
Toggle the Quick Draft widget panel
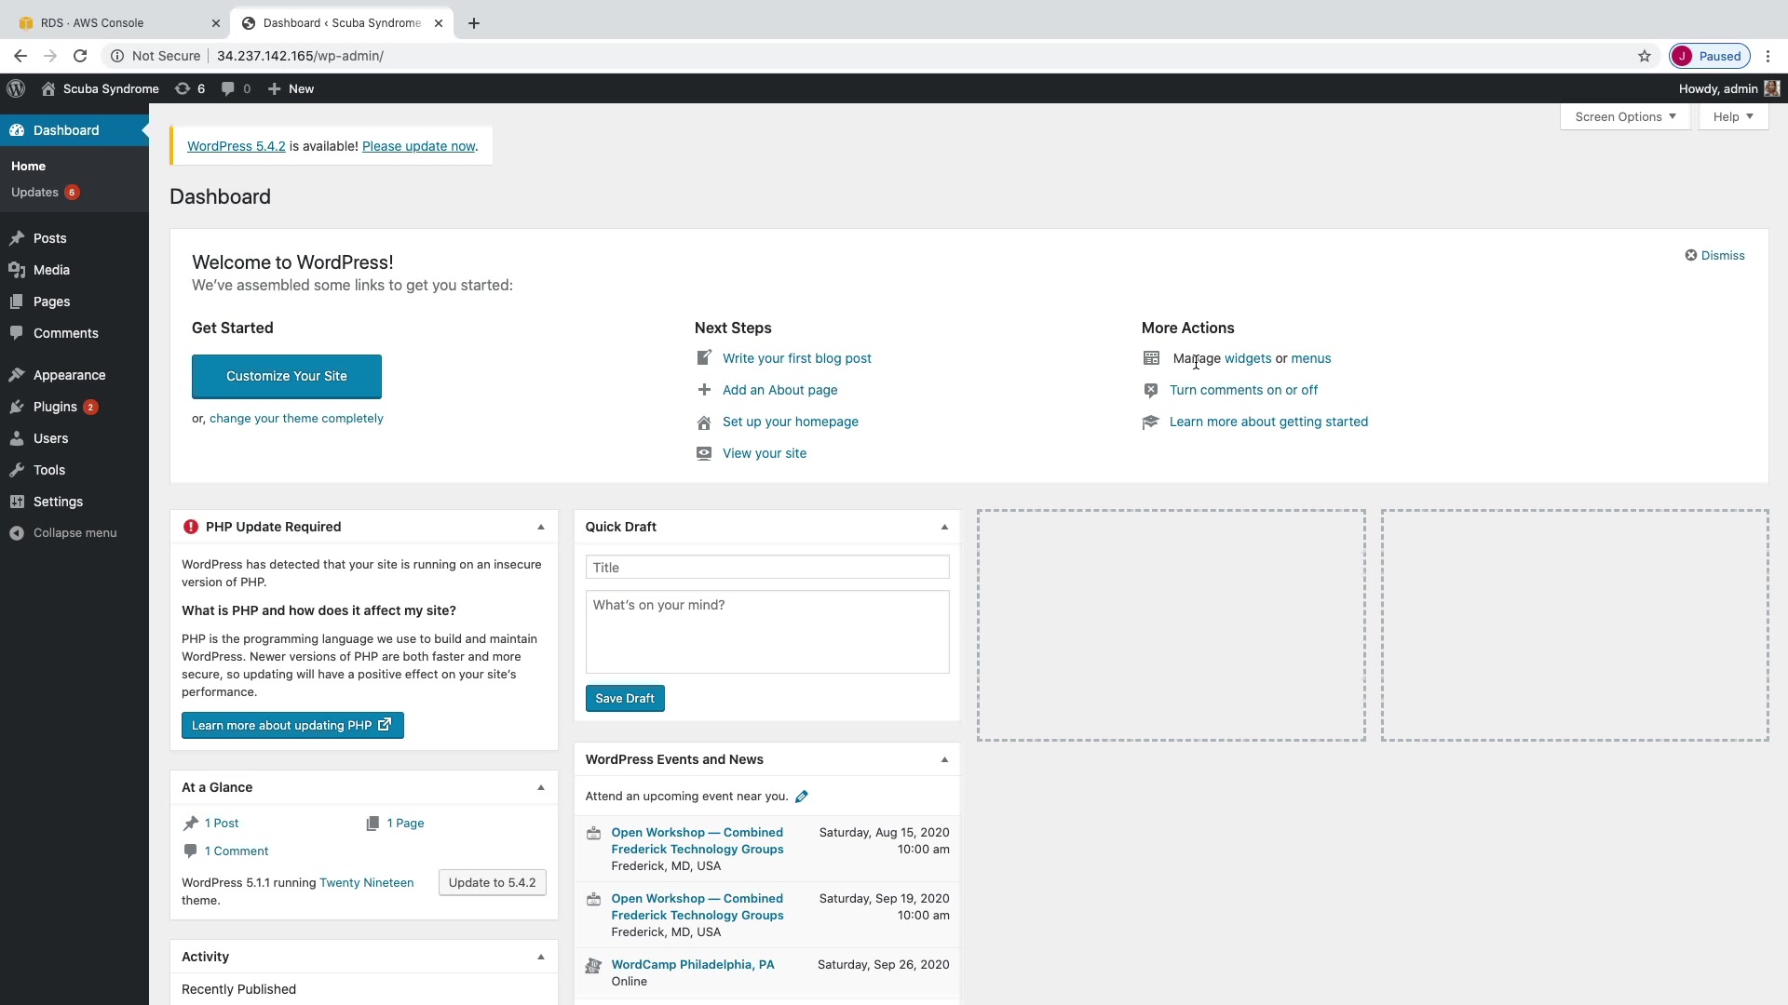(x=944, y=527)
